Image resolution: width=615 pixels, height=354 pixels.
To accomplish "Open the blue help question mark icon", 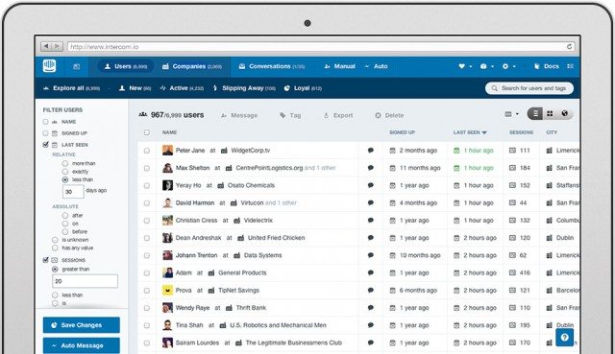I will (564, 337).
